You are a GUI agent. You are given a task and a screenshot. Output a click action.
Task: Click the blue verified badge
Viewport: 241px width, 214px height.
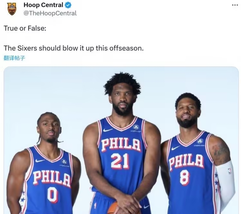[x=68, y=5]
